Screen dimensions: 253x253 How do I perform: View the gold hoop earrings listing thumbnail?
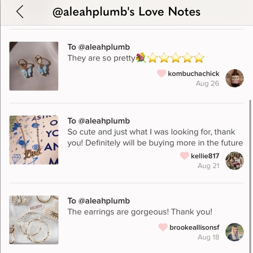[34, 220]
